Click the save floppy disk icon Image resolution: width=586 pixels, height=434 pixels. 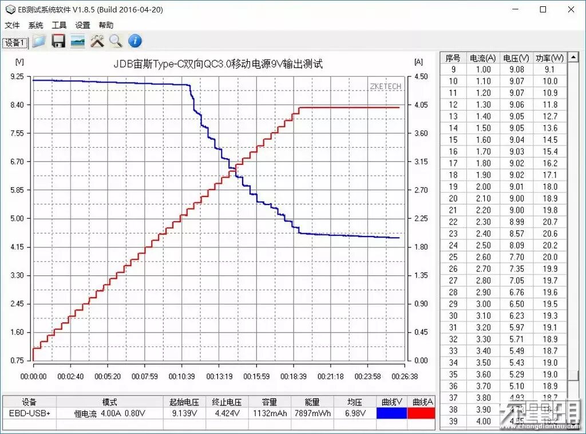[58, 41]
